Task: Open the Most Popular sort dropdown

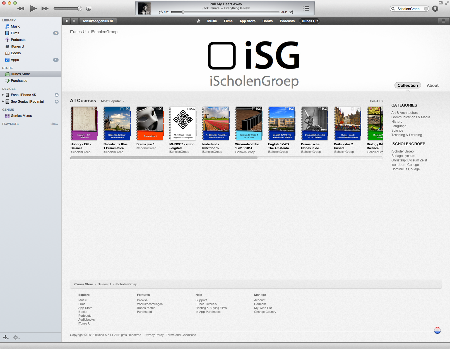Action: pos(112,101)
